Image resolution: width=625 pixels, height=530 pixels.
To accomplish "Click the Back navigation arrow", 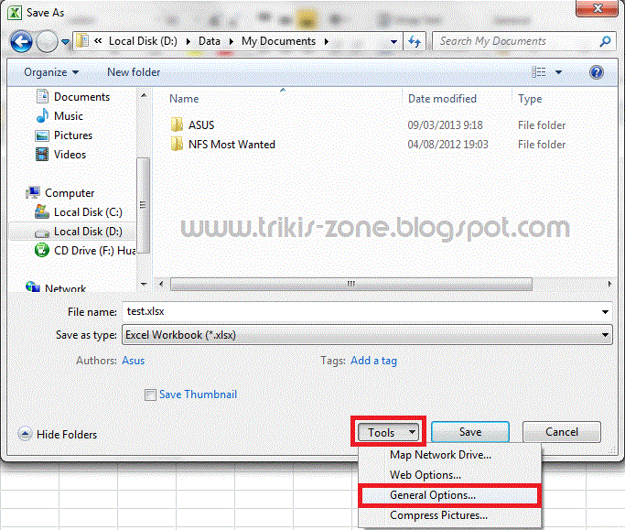I will tap(21, 41).
